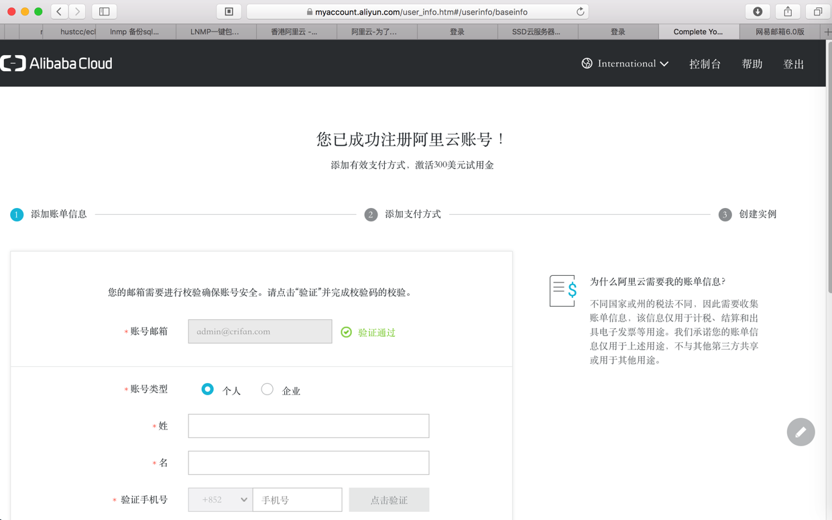
Task: Select the 企业 account type radio
Action: (x=267, y=389)
